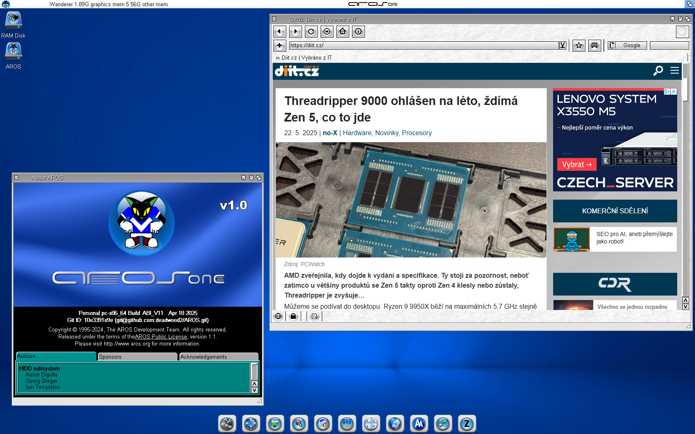Open the bookmarks panel icon
The image size is (695, 434).
click(x=594, y=45)
